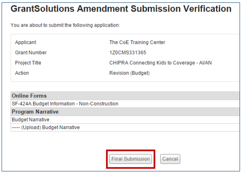The image size is (242, 173).
Task: Click the Project Title field label
Action: [x=28, y=63]
